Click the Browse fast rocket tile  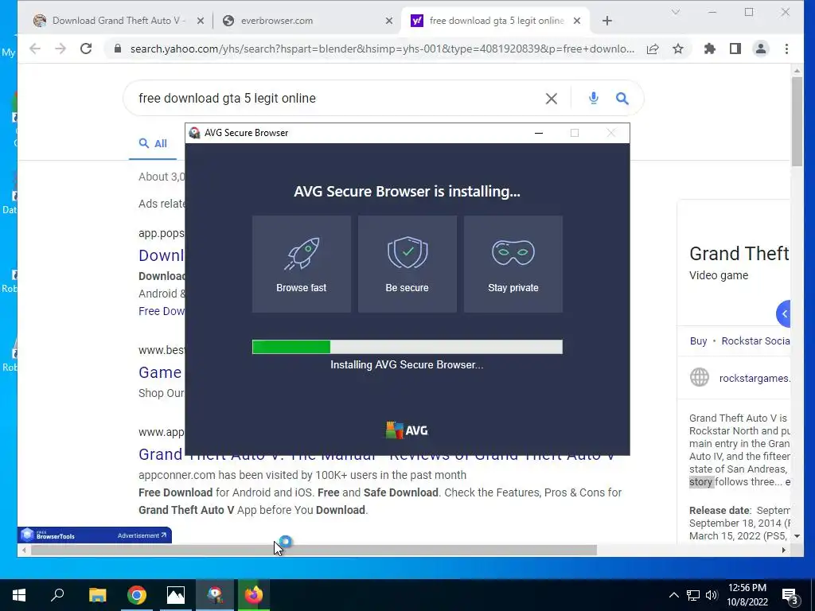tap(302, 264)
